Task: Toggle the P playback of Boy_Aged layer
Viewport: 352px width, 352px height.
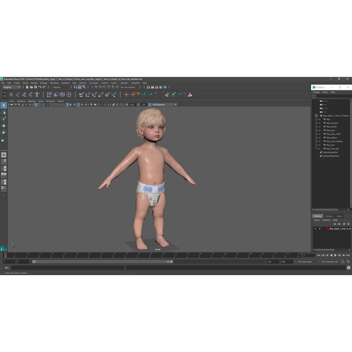Action: [320, 228]
